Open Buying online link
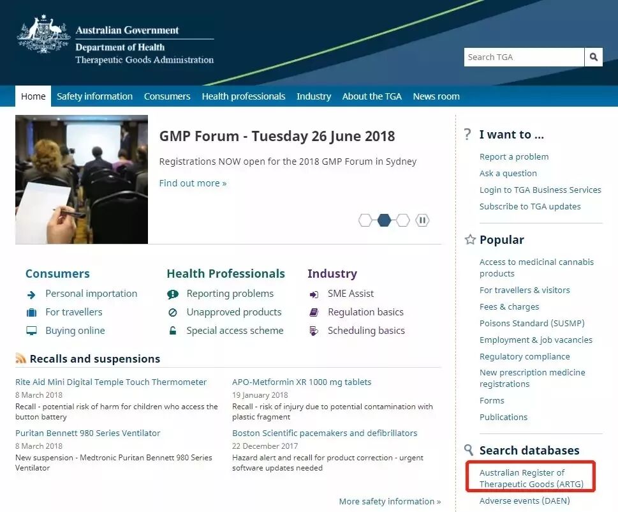The image size is (618, 512). coord(75,331)
